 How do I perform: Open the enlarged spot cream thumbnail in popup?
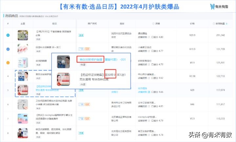coord(63,79)
